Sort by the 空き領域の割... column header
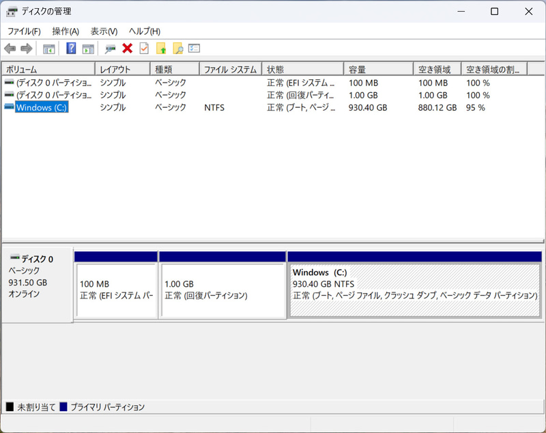The width and height of the screenshot is (546, 433). [494, 70]
